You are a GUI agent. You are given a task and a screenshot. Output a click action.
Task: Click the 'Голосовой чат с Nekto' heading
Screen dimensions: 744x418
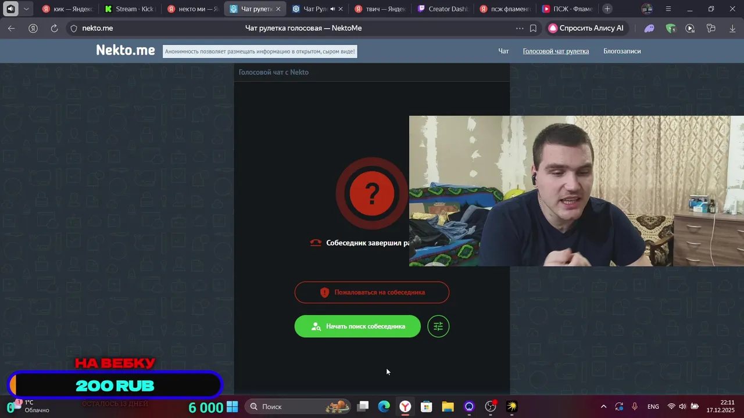(273, 73)
